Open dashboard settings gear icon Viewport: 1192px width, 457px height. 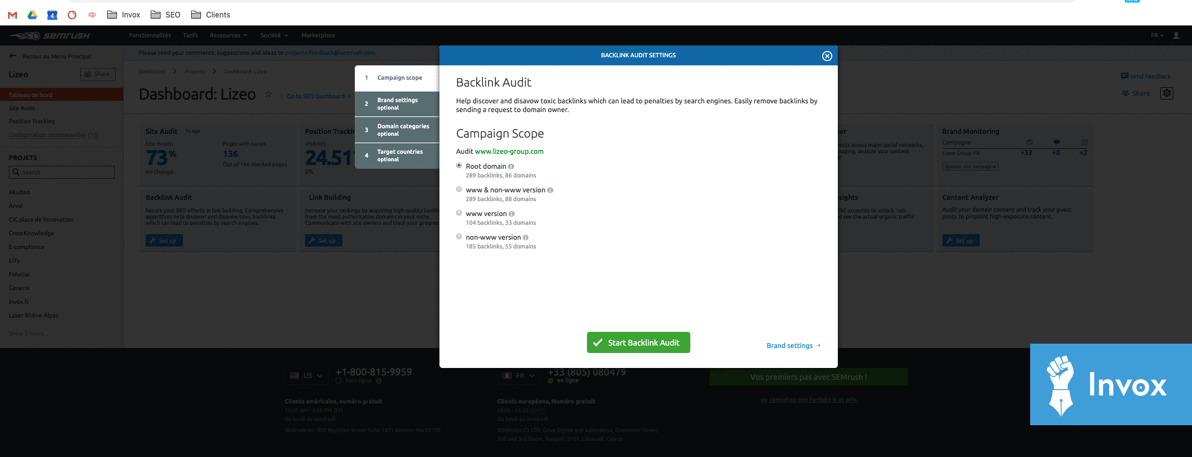coord(1167,93)
